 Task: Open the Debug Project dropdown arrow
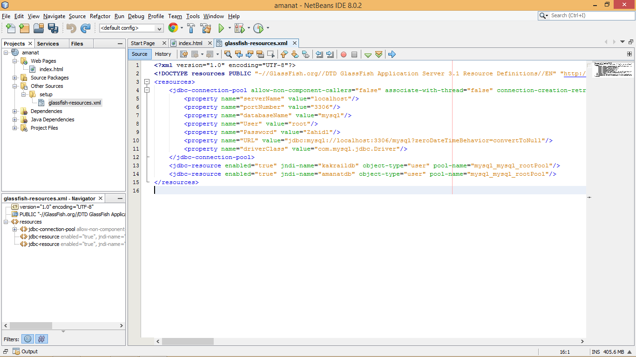249,28
